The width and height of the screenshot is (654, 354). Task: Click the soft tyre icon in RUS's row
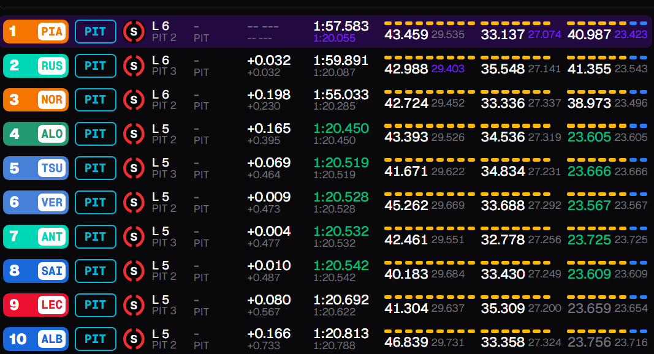[134, 66]
